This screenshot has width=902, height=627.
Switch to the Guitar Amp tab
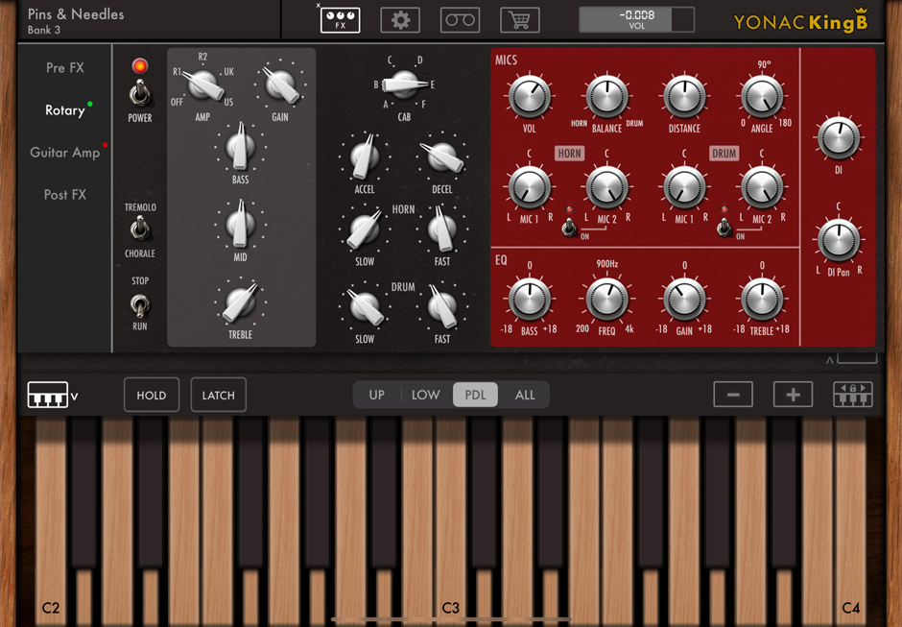pyautogui.click(x=65, y=153)
